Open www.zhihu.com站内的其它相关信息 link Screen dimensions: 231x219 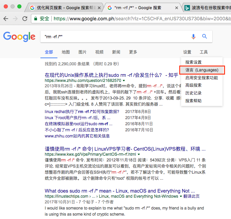[77, 136]
